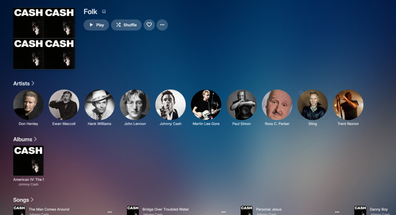
Task: Click the Ross C. Parker name label
Action: coord(277,124)
